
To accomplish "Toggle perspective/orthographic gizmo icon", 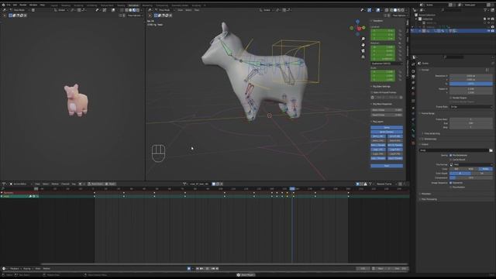I will [x=363, y=57].
